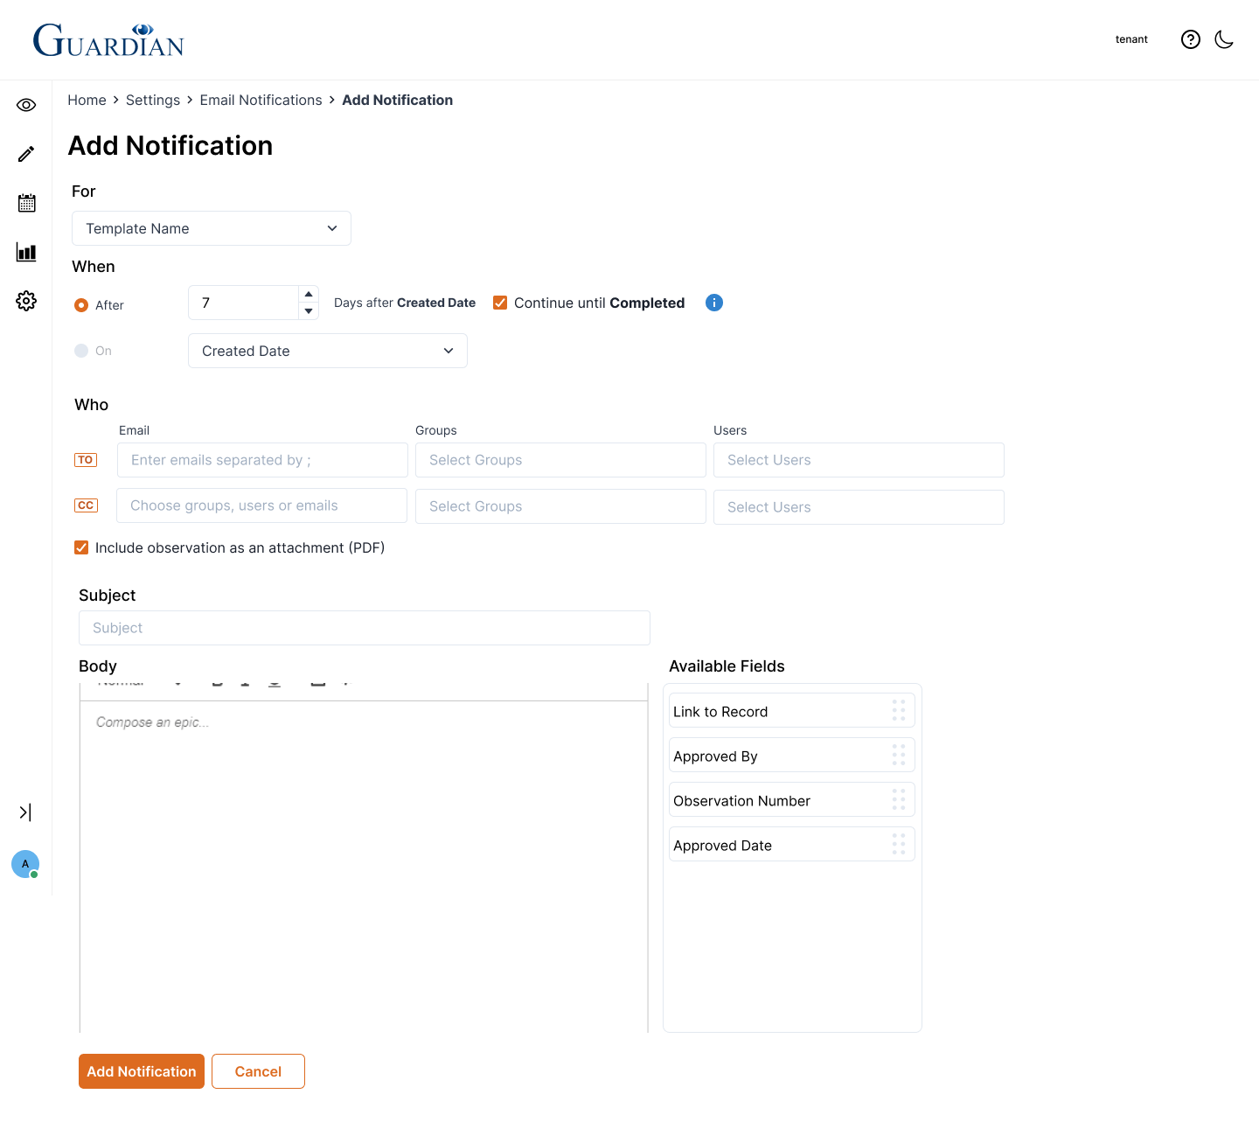The image size is (1259, 1122).
Task: Expand the sidebar with the arrow icon
Action: [25, 812]
